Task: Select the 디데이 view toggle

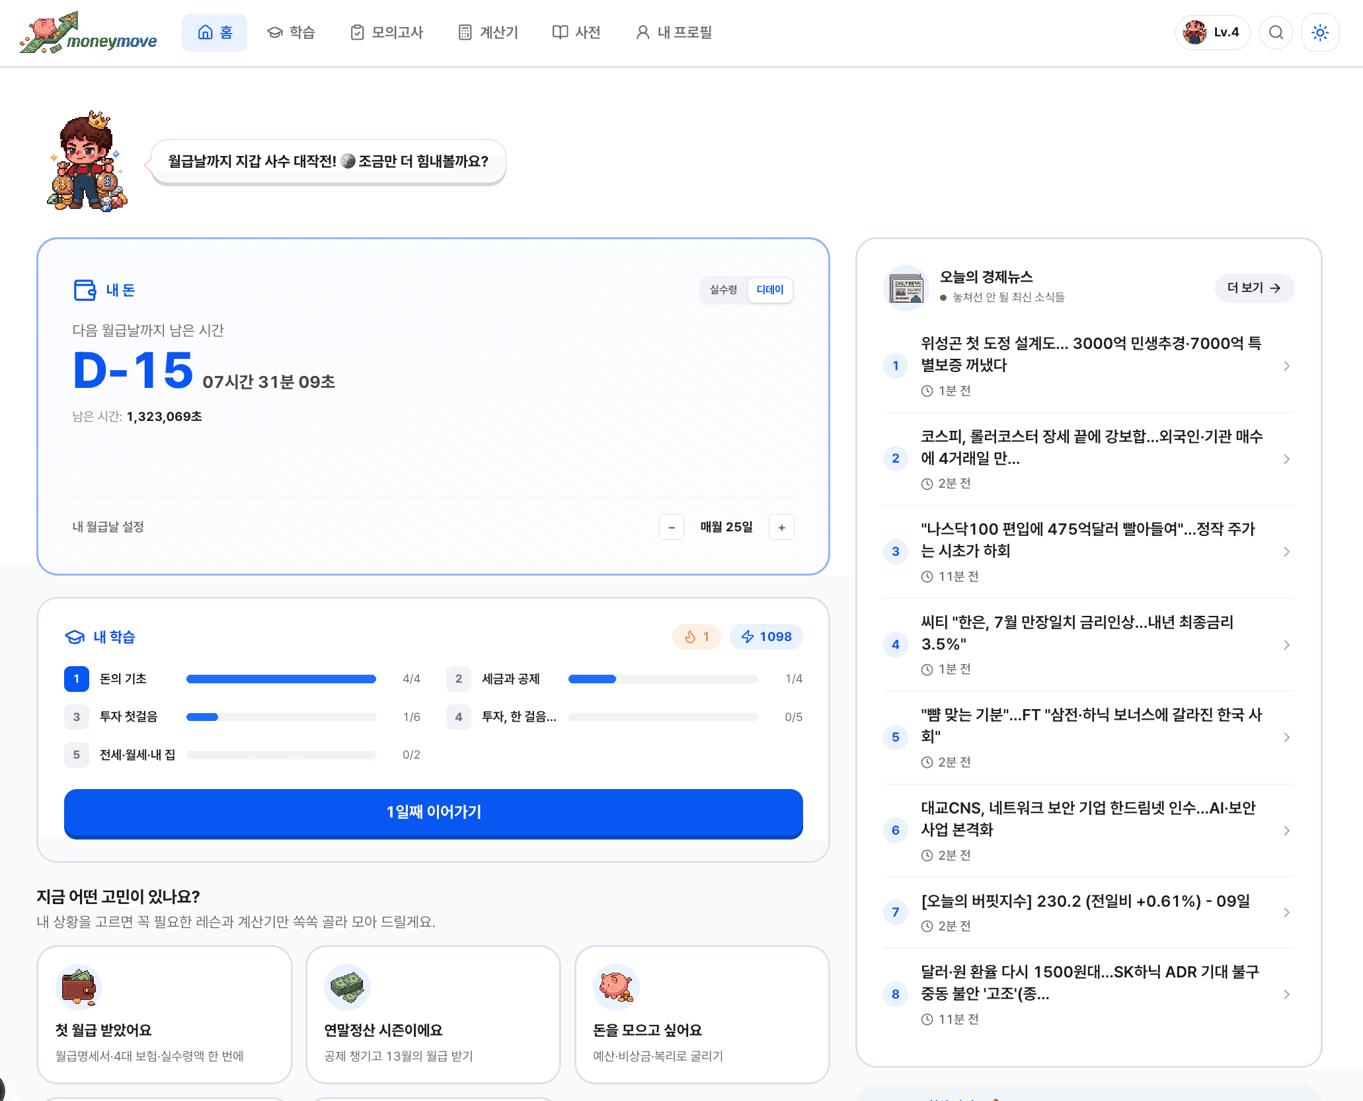Action: point(770,289)
